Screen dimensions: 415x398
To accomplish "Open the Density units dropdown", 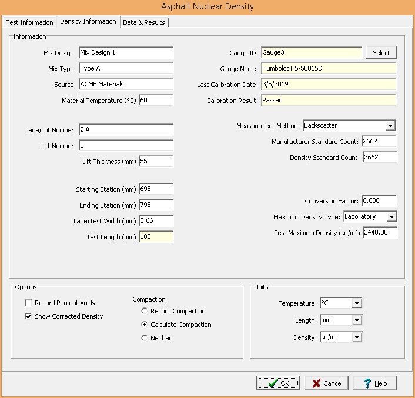I will [356, 337].
